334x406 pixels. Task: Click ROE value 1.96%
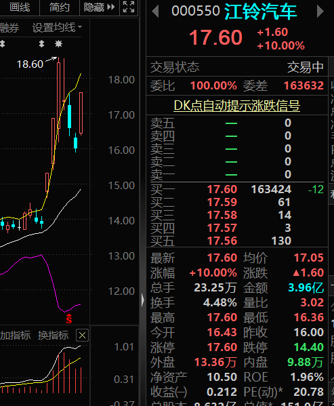pos(307,377)
